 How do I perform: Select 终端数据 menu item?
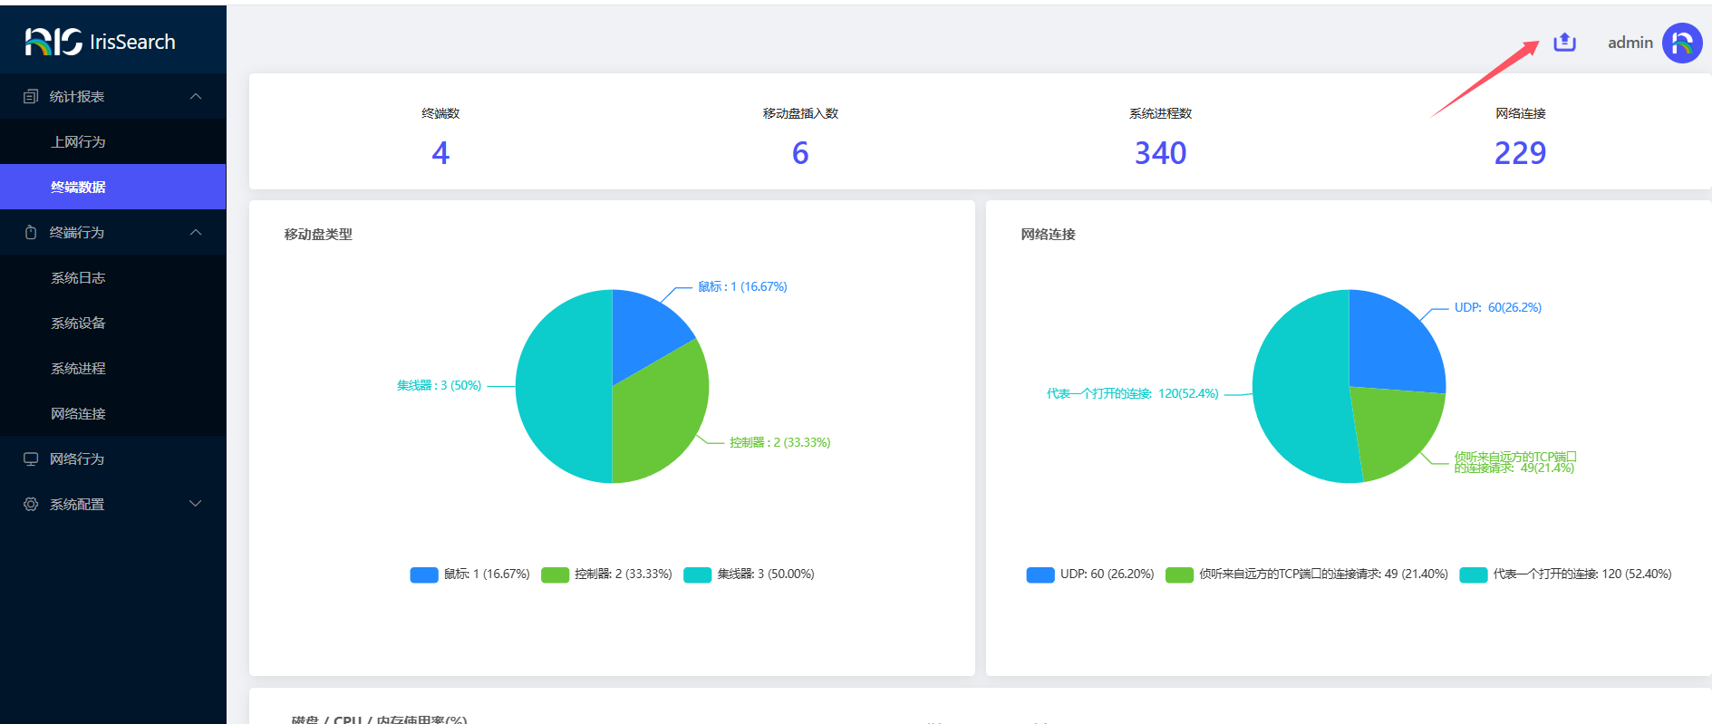(x=78, y=187)
